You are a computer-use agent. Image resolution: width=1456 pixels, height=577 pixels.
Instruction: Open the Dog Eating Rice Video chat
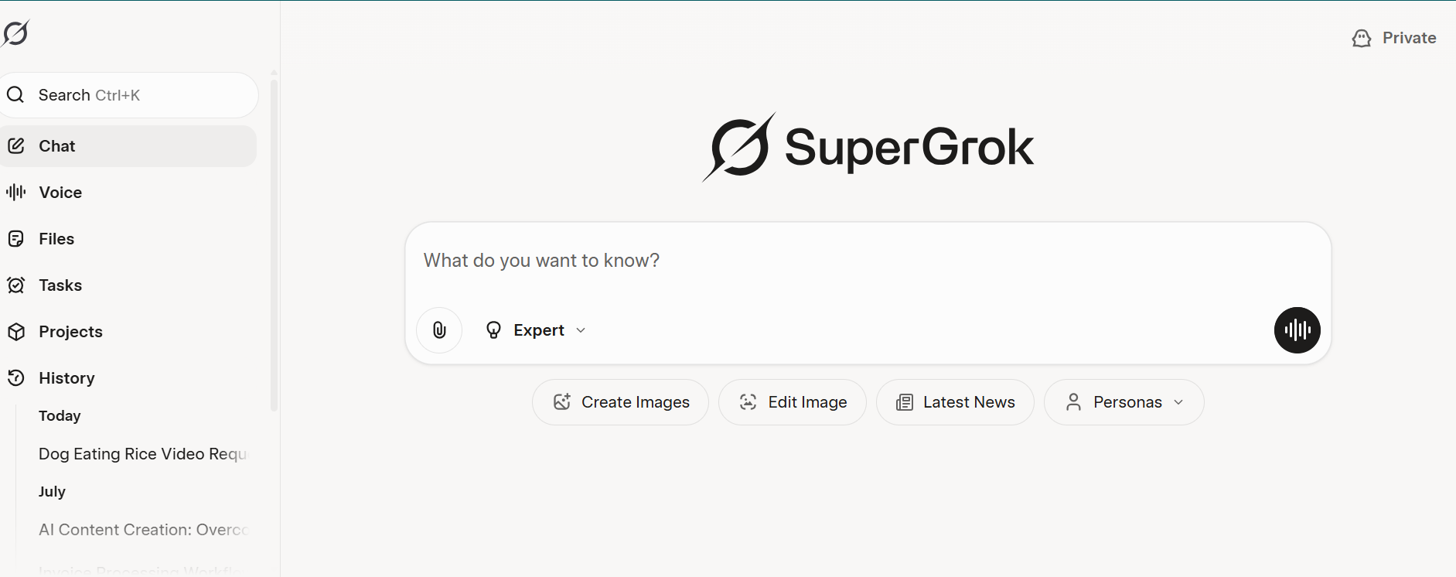click(142, 454)
